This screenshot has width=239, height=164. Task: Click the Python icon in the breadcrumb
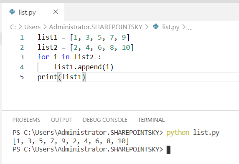click(156, 26)
